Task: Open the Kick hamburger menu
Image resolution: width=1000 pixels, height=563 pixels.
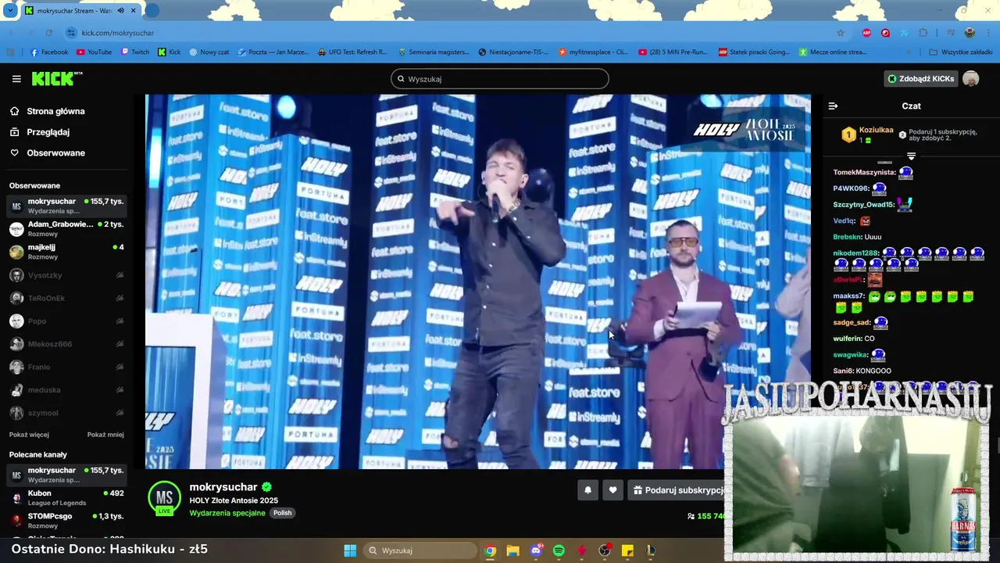Action: [16, 78]
